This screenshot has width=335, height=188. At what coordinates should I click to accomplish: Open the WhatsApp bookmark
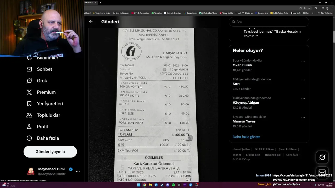point(157,13)
